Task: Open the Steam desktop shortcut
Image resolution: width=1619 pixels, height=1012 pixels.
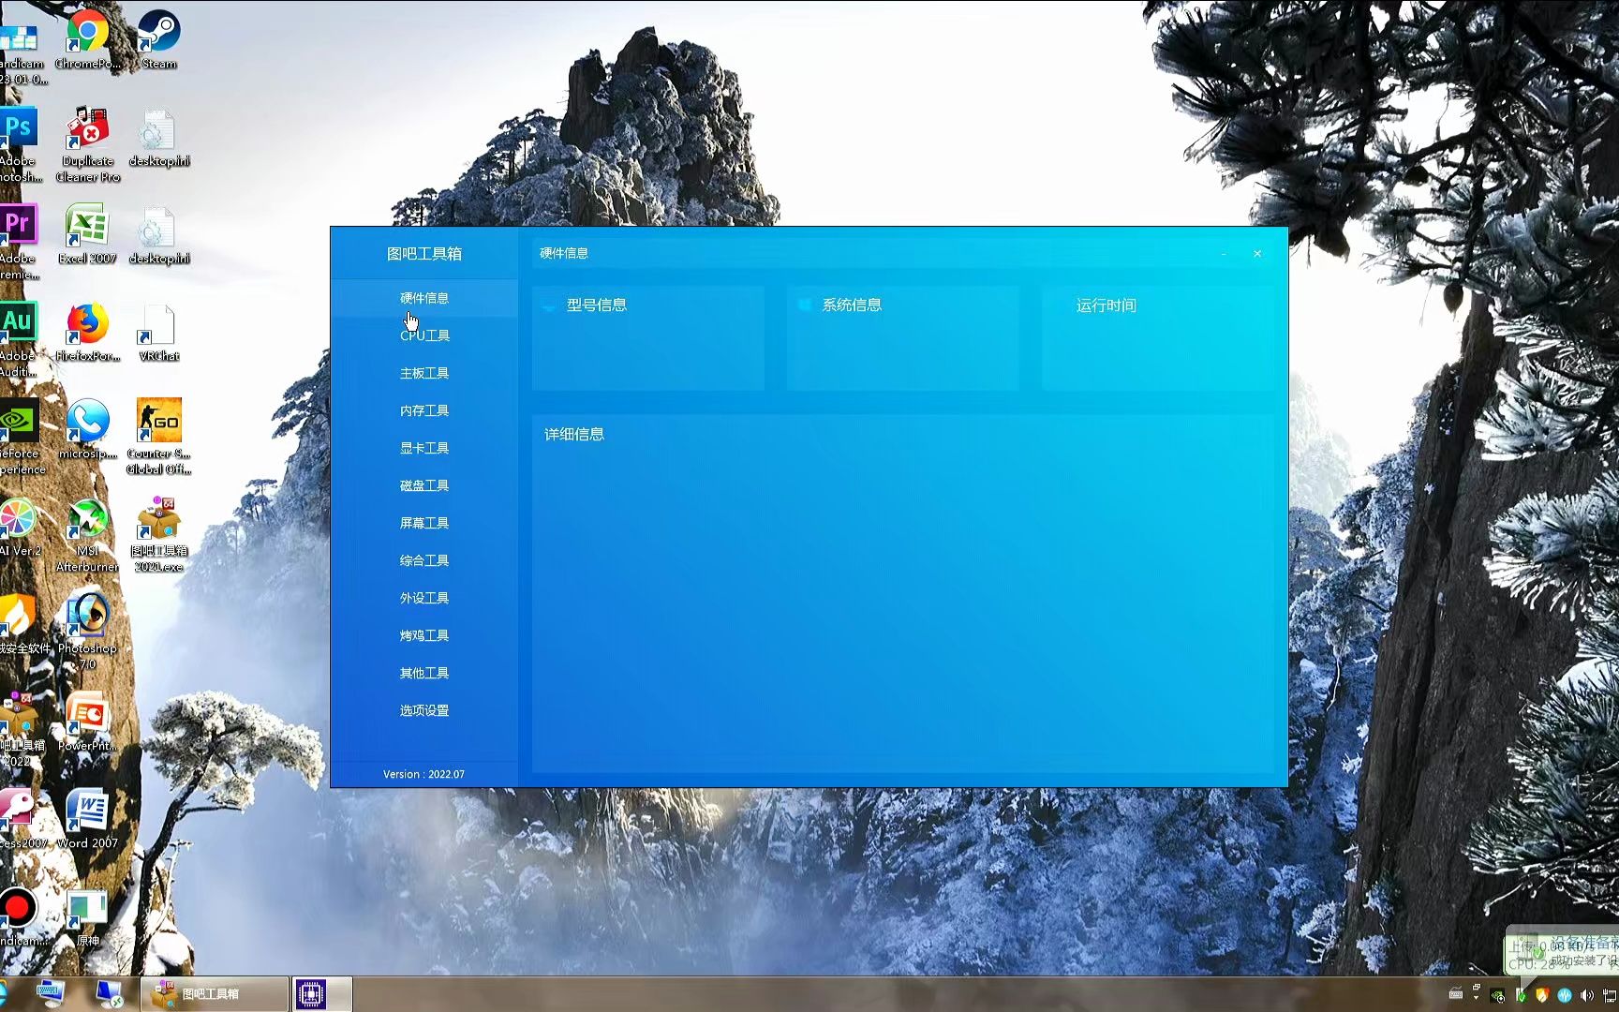Action: point(158,40)
